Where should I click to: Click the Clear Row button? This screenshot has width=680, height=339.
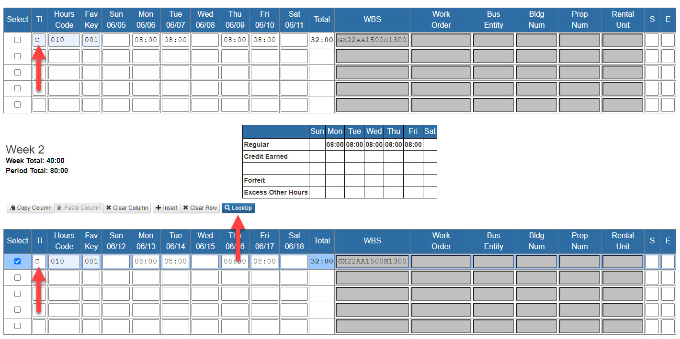click(200, 208)
